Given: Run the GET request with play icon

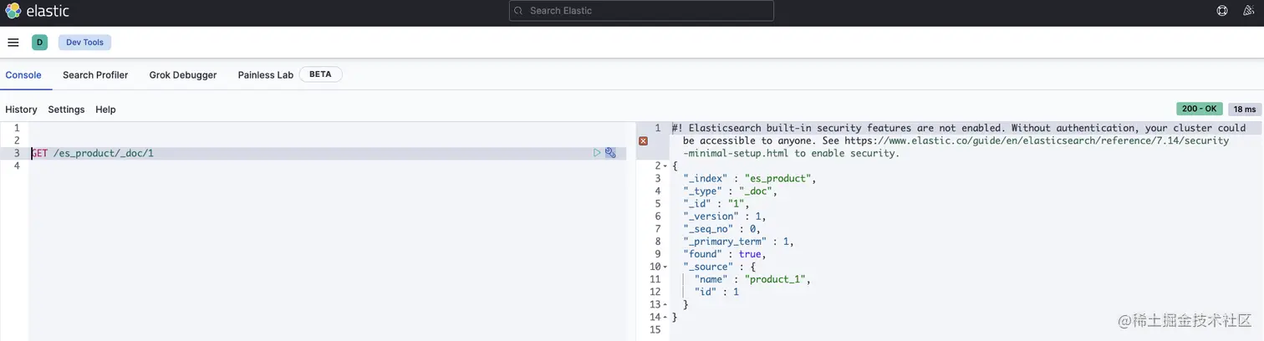Looking at the screenshot, I should [x=597, y=153].
